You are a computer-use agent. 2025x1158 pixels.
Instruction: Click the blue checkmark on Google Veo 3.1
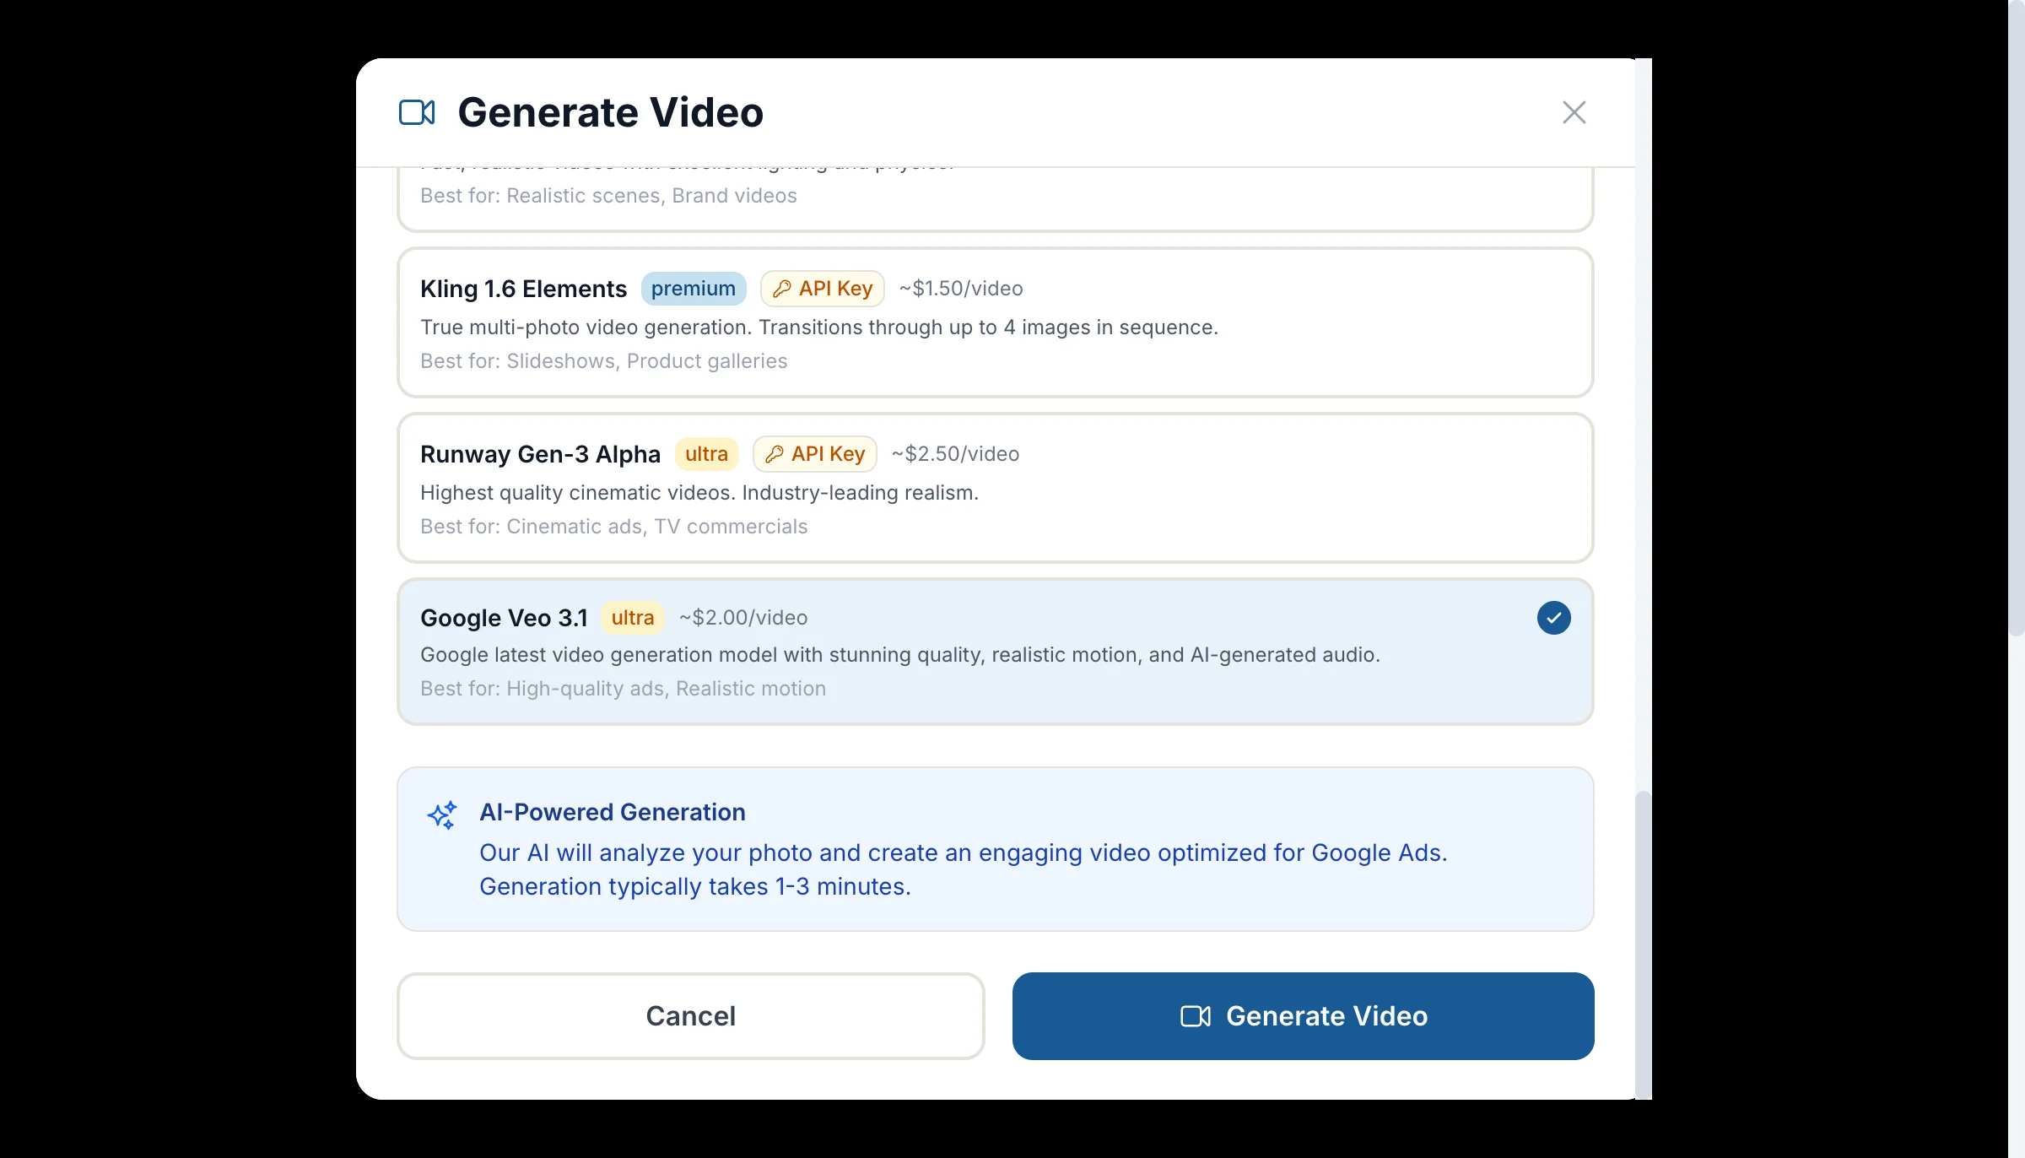click(1553, 618)
